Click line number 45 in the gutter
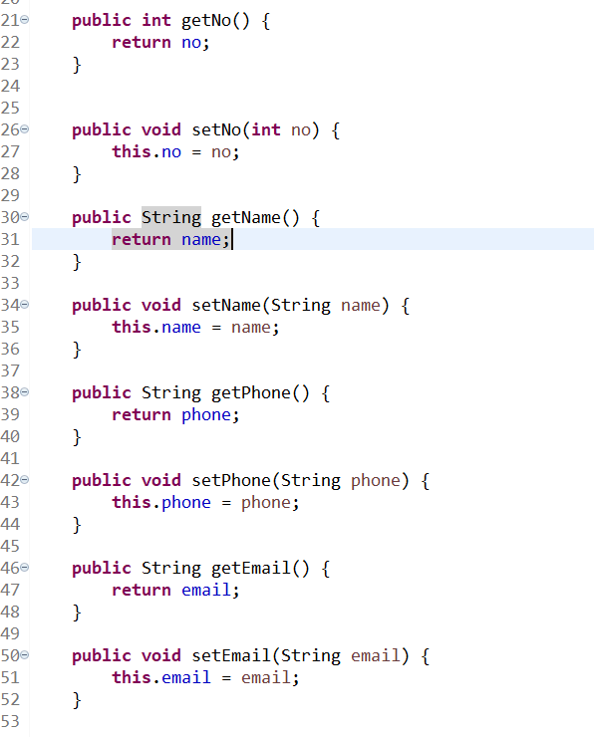 [x=10, y=546]
